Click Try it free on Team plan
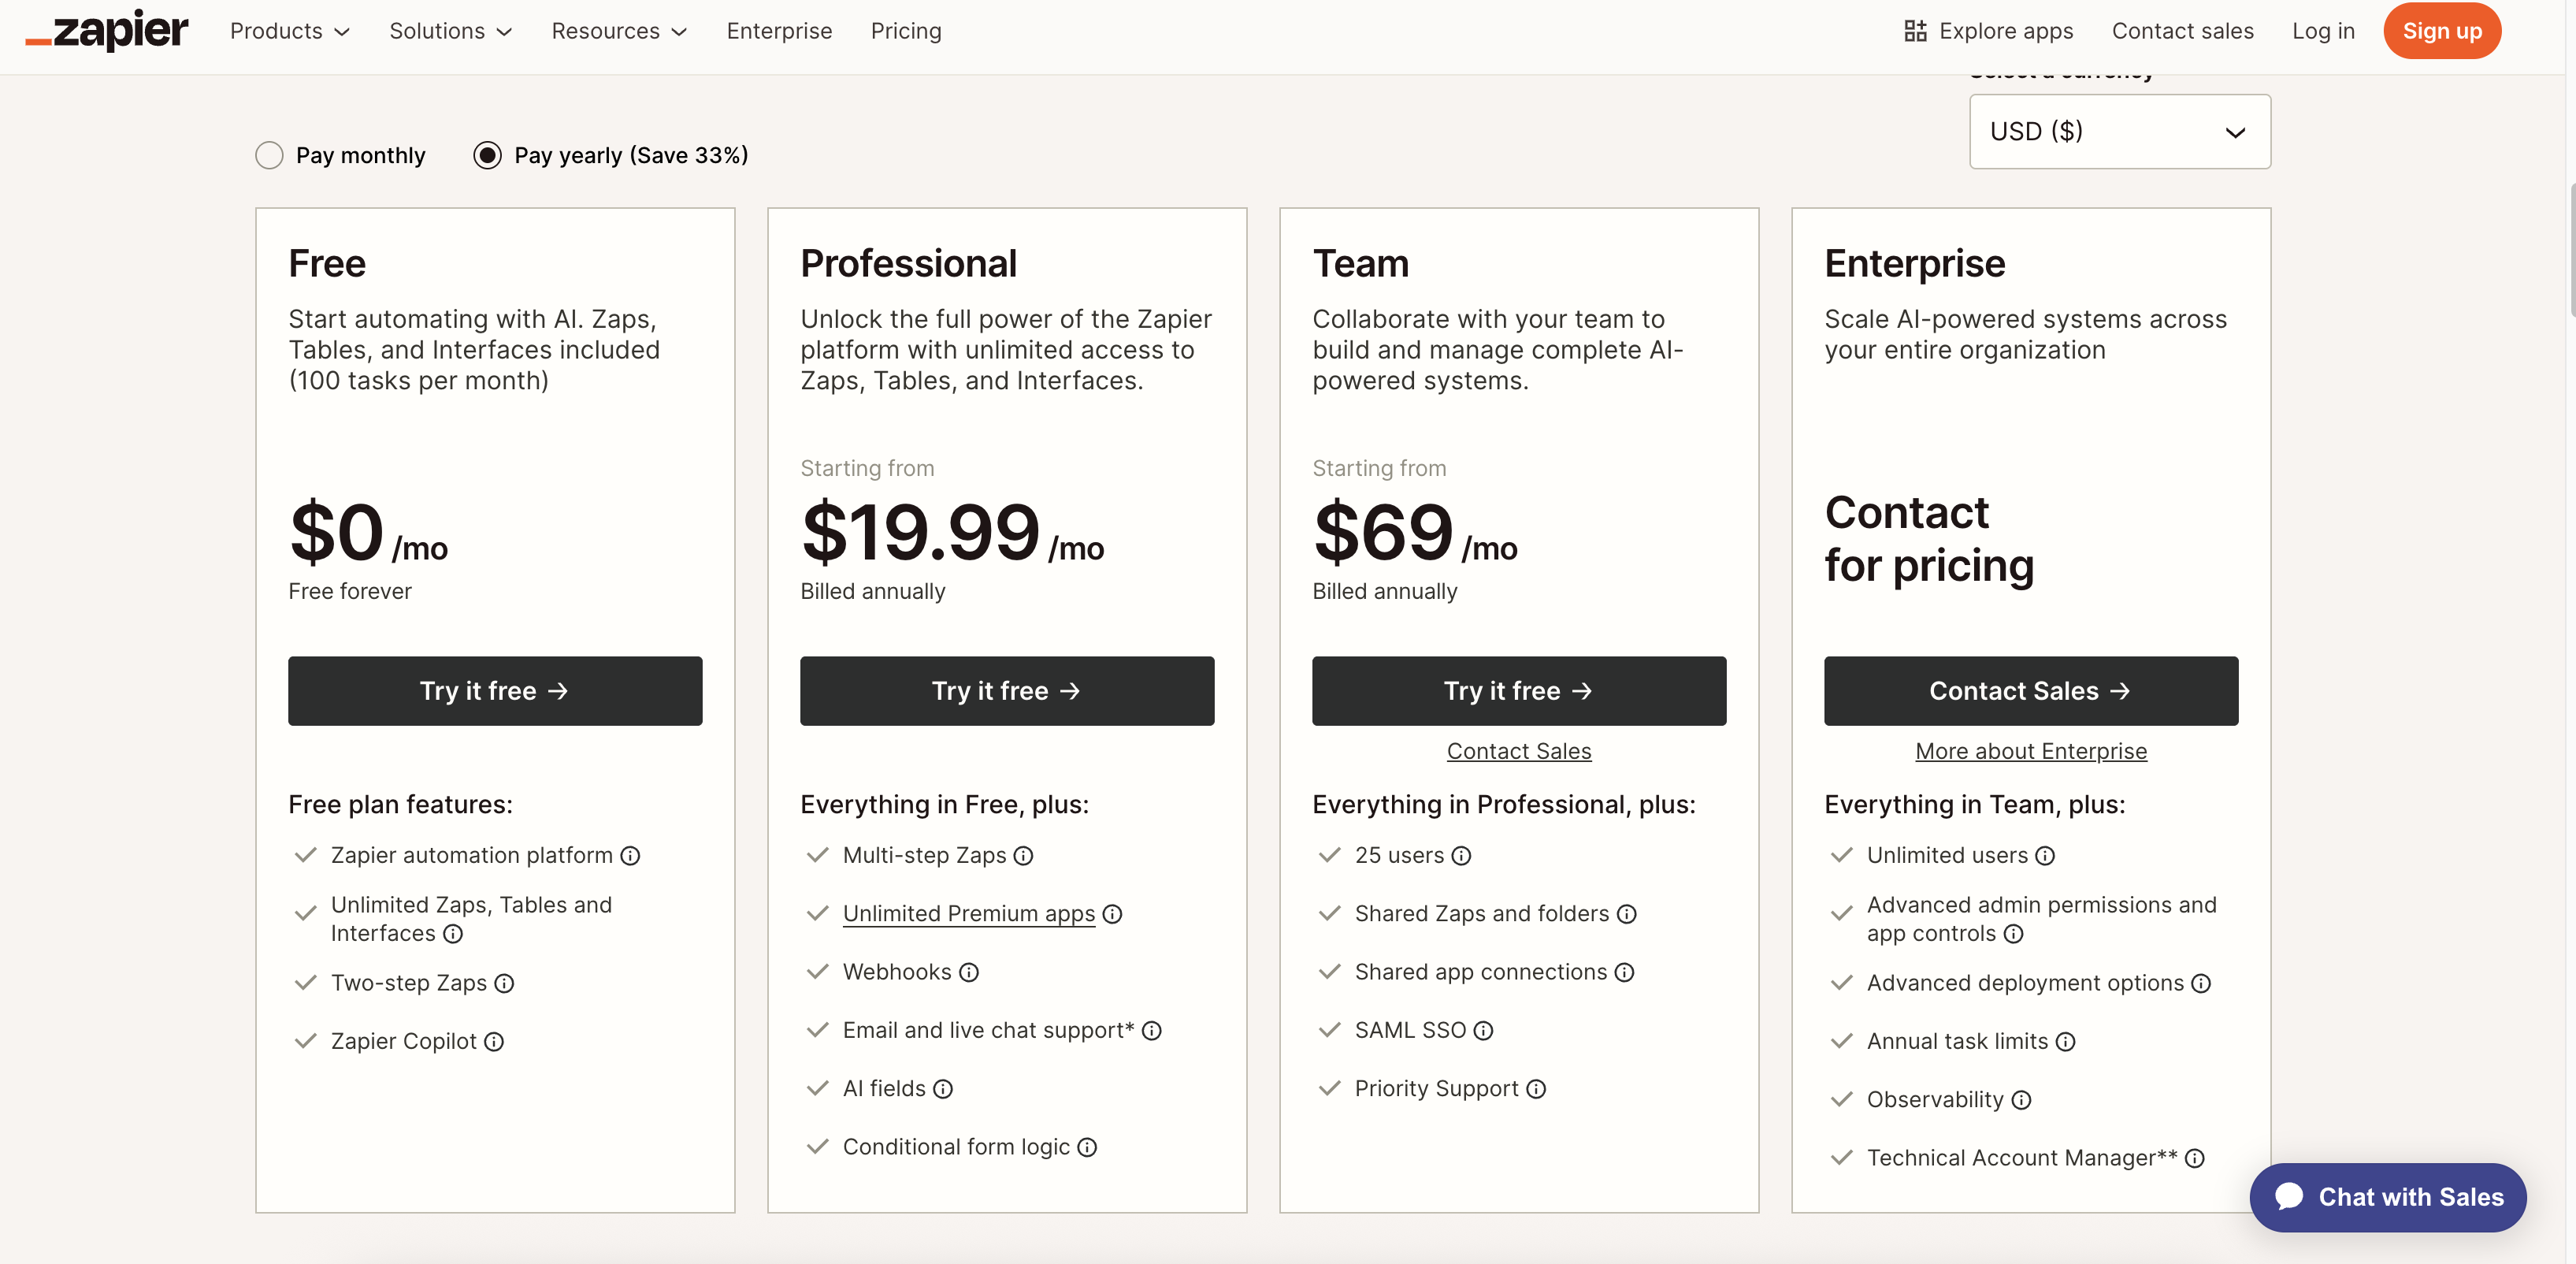 1519,691
